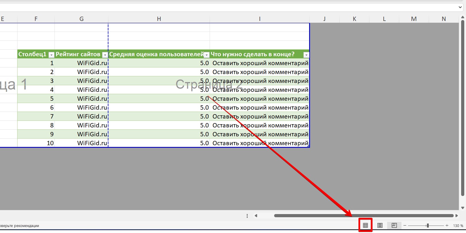This screenshot has width=466, height=233.
Task: Select column G header
Action: coord(81,19)
